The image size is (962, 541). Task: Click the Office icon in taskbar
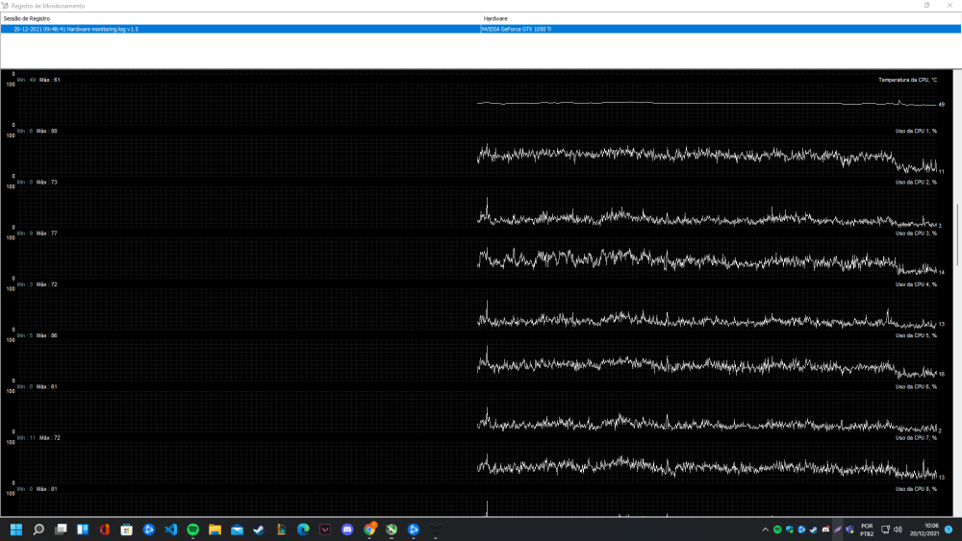pyautogui.click(x=104, y=529)
